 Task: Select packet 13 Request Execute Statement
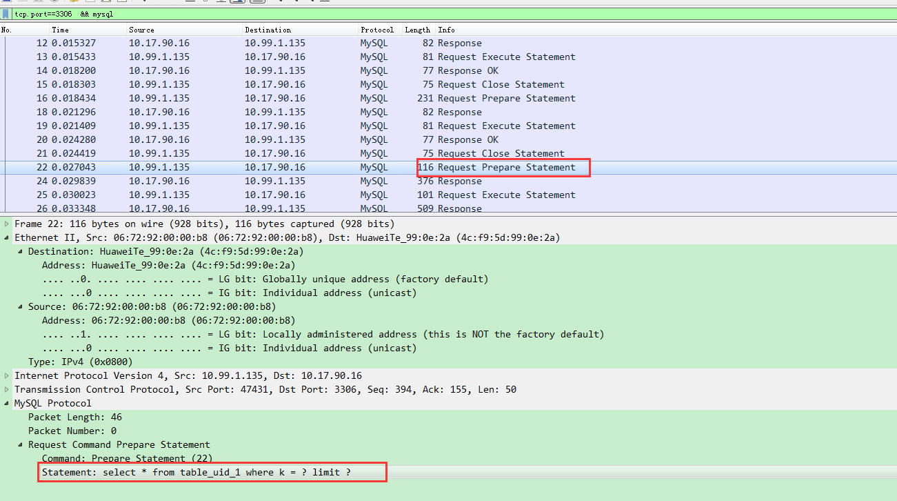point(448,57)
